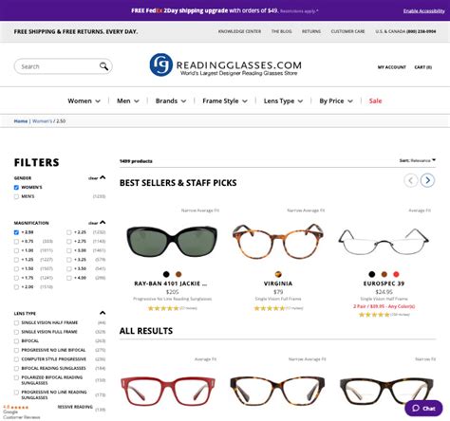Click the search magnifier icon

(x=103, y=66)
